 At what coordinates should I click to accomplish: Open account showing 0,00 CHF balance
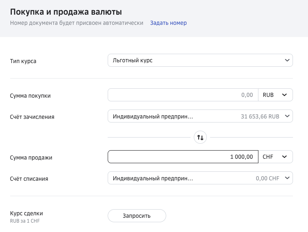(x=200, y=178)
